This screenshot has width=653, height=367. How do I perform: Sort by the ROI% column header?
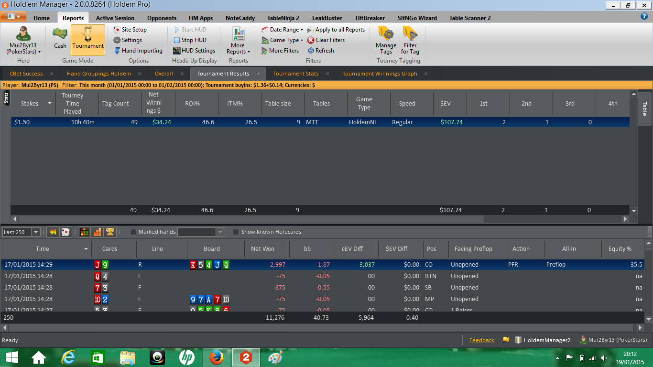coord(193,104)
